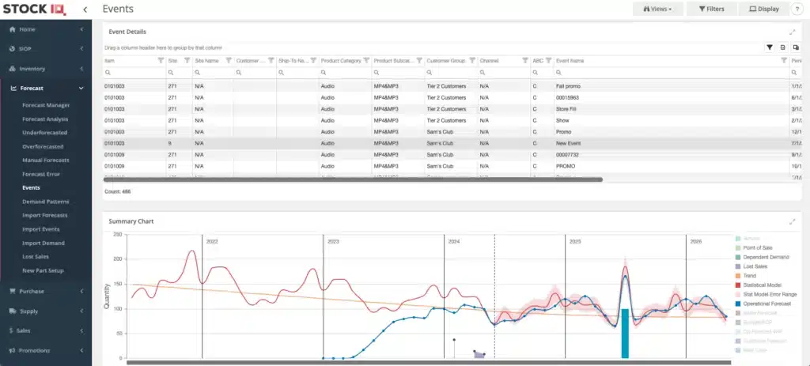
Task: Click the Event Details horizontal scrollbar
Action: coord(353,179)
